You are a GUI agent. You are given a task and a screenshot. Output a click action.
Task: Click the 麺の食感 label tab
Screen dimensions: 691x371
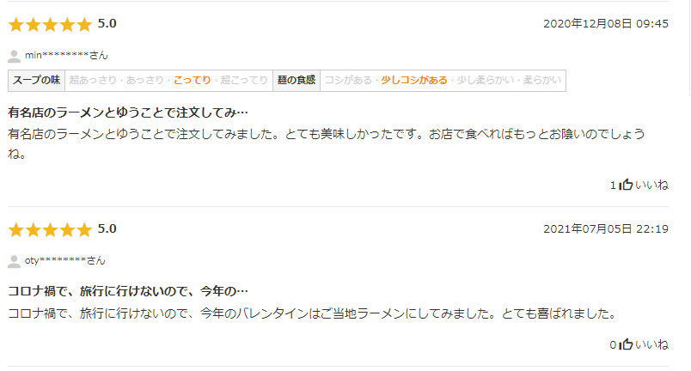click(x=297, y=80)
